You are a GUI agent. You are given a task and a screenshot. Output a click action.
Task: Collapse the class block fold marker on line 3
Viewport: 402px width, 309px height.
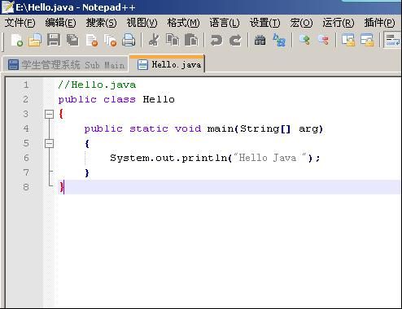[49, 115]
